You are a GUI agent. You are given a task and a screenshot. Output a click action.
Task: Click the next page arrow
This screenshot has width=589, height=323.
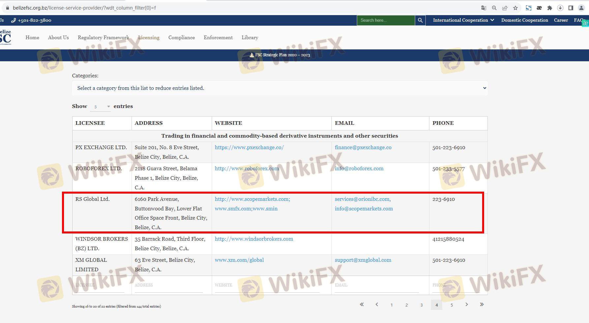click(x=467, y=305)
